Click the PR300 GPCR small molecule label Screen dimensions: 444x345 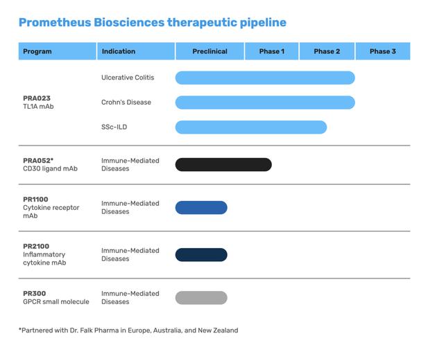point(56,298)
